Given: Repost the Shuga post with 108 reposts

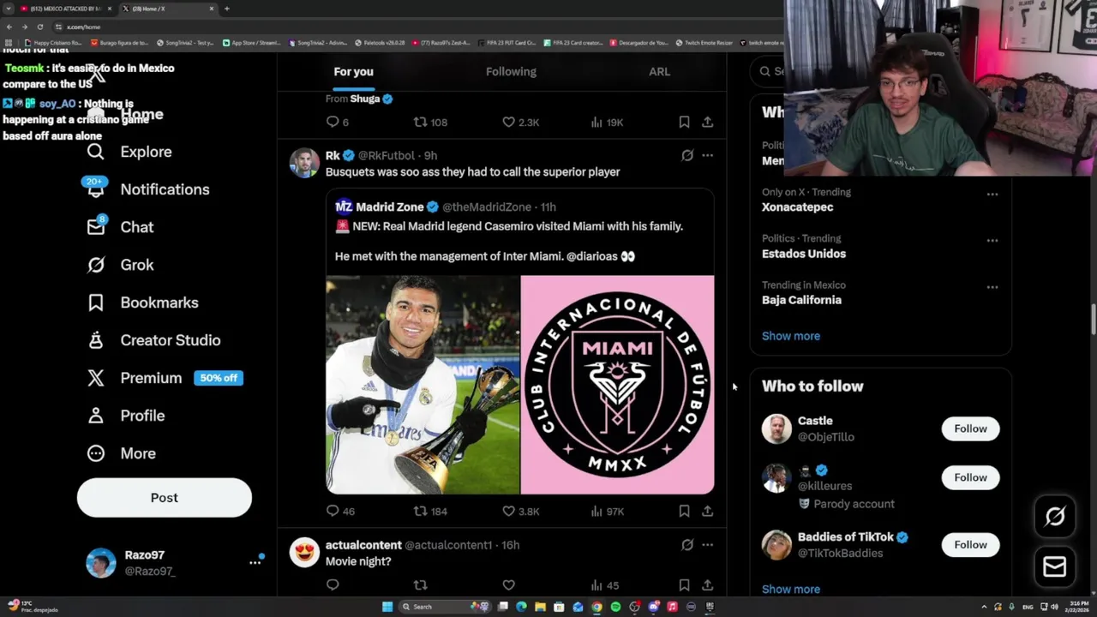Looking at the screenshot, I should 420,122.
